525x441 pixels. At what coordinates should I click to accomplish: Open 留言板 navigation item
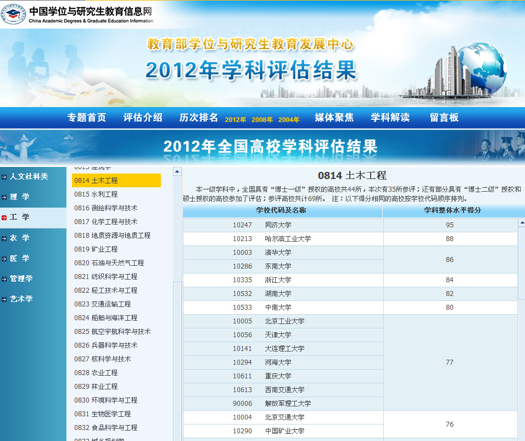[444, 118]
